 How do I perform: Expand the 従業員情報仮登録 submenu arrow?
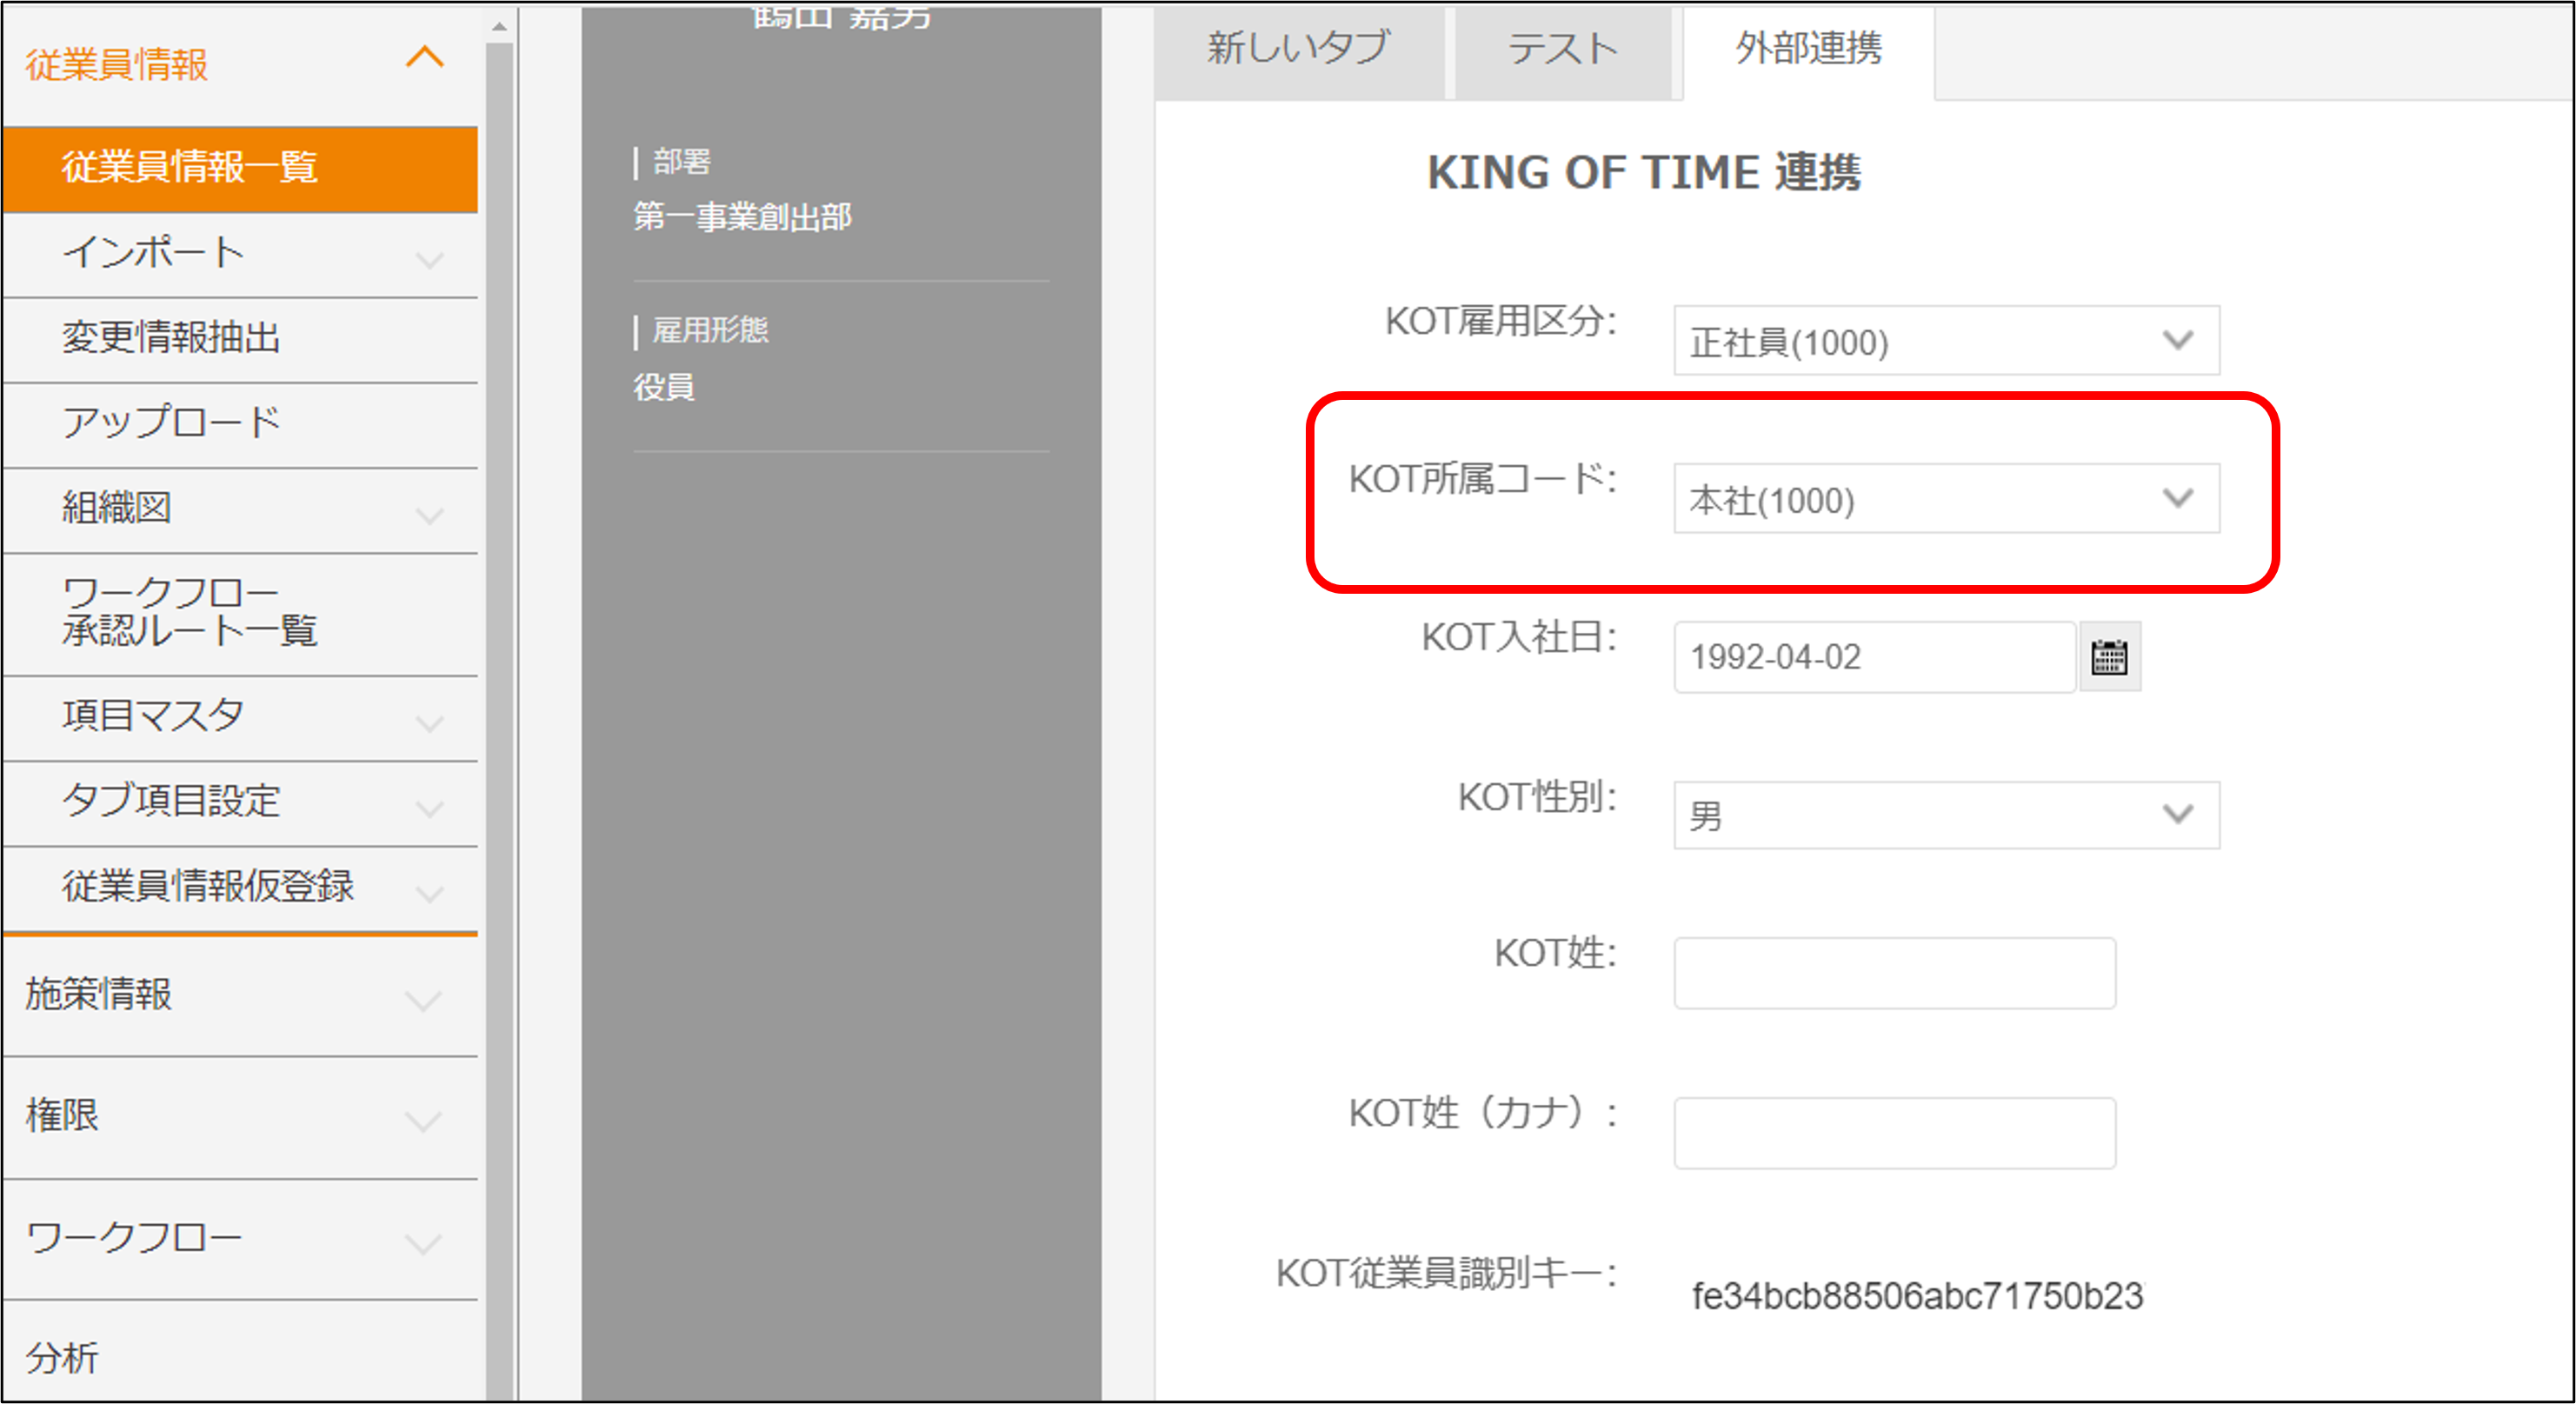point(429,892)
